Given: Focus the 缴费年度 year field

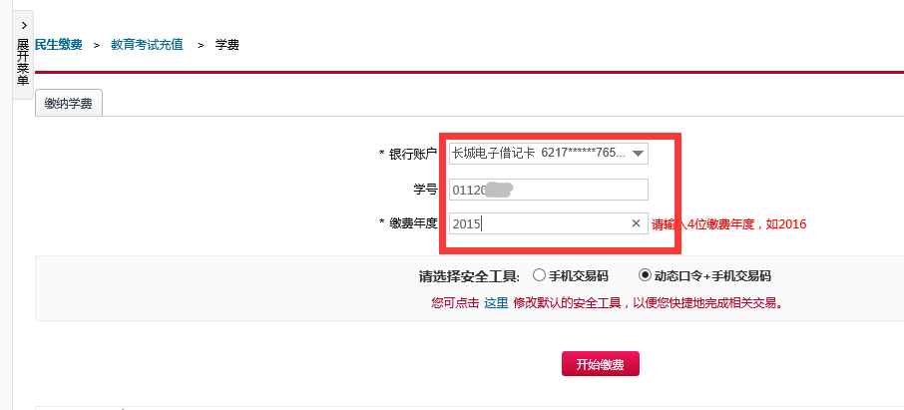Looking at the screenshot, I should pyautogui.click(x=548, y=223).
